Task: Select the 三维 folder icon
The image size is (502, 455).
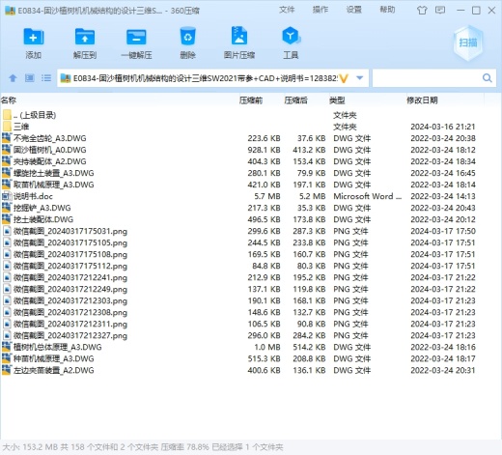Action: [x=7, y=127]
